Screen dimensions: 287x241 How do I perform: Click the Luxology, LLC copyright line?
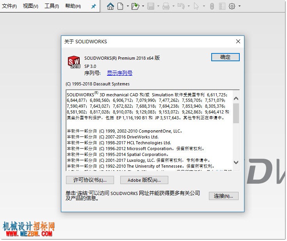pos(139,160)
